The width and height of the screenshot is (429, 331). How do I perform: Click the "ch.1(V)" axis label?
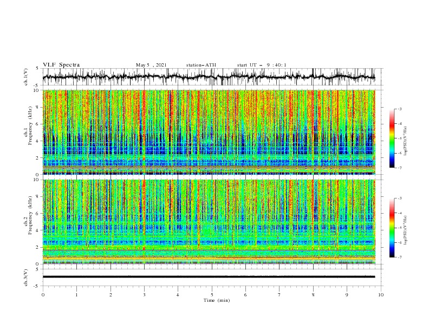tap(26, 77)
